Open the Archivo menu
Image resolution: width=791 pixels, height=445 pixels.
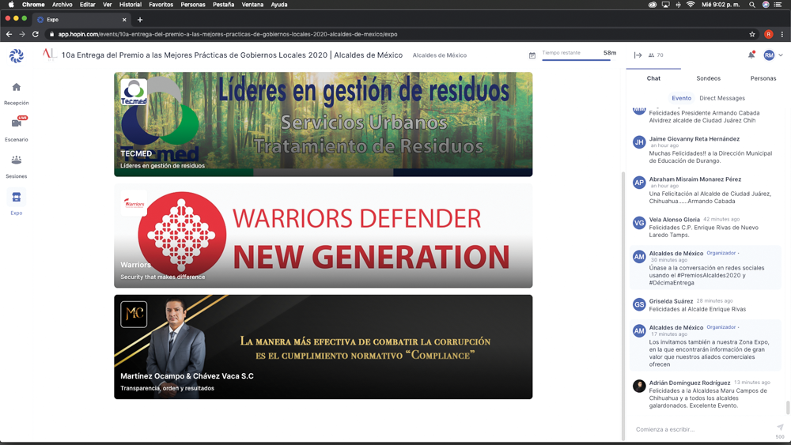62,5
